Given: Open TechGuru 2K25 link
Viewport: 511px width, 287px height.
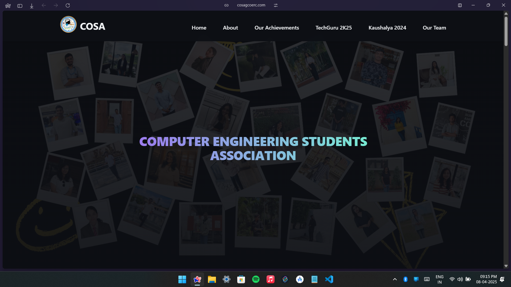Looking at the screenshot, I should tap(333, 28).
